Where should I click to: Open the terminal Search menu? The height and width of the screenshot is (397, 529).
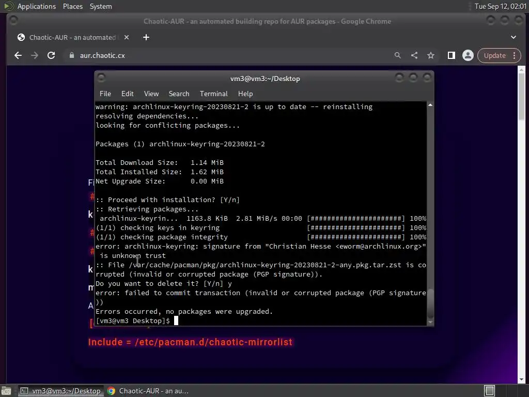pyautogui.click(x=179, y=94)
